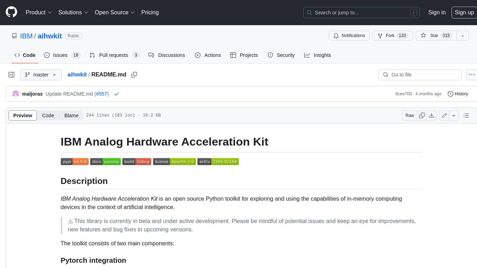
Task: Switch to the Insights tab
Action: pyautogui.click(x=317, y=55)
